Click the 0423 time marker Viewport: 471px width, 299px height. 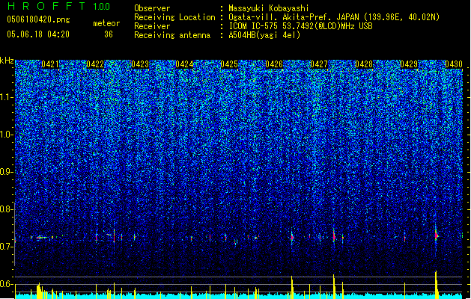pyautogui.click(x=140, y=64)
